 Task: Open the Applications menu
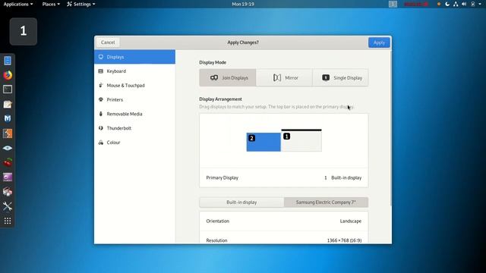18,4
